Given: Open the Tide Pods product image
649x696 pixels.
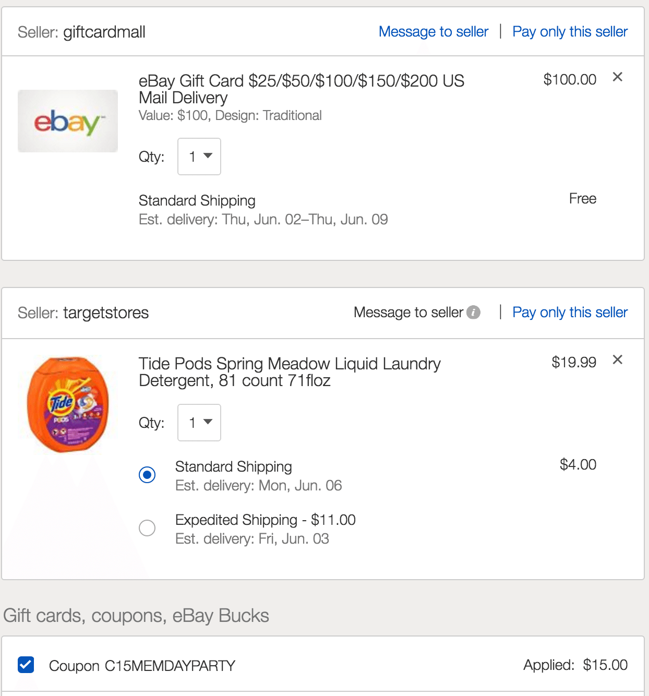Looking at the screenshot, I should [x=68, y=404].
